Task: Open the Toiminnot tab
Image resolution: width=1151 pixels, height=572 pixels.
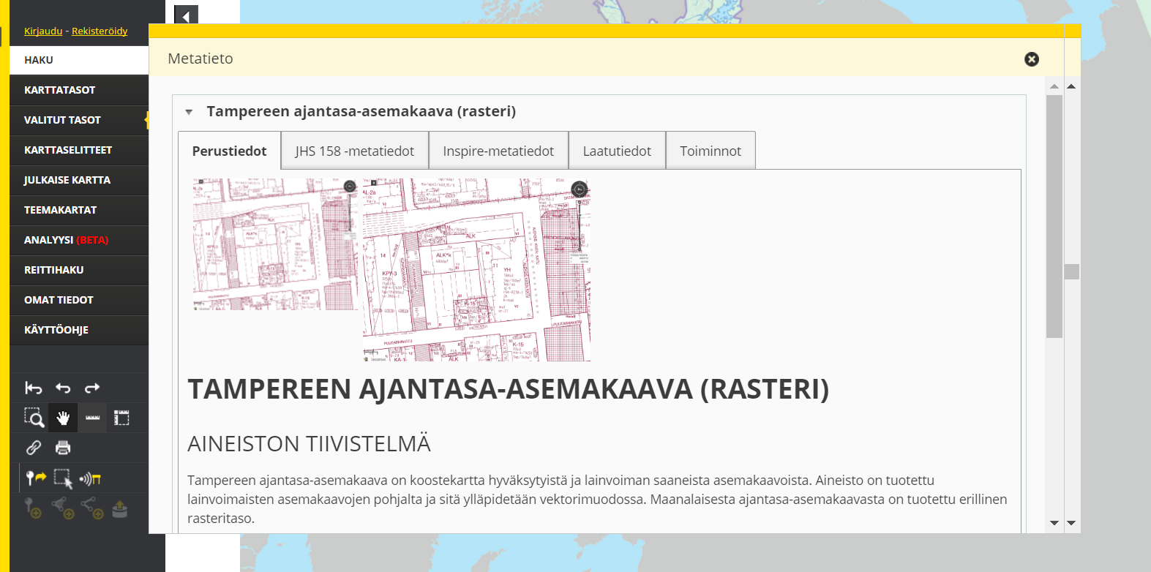Action: coord(711,151)
